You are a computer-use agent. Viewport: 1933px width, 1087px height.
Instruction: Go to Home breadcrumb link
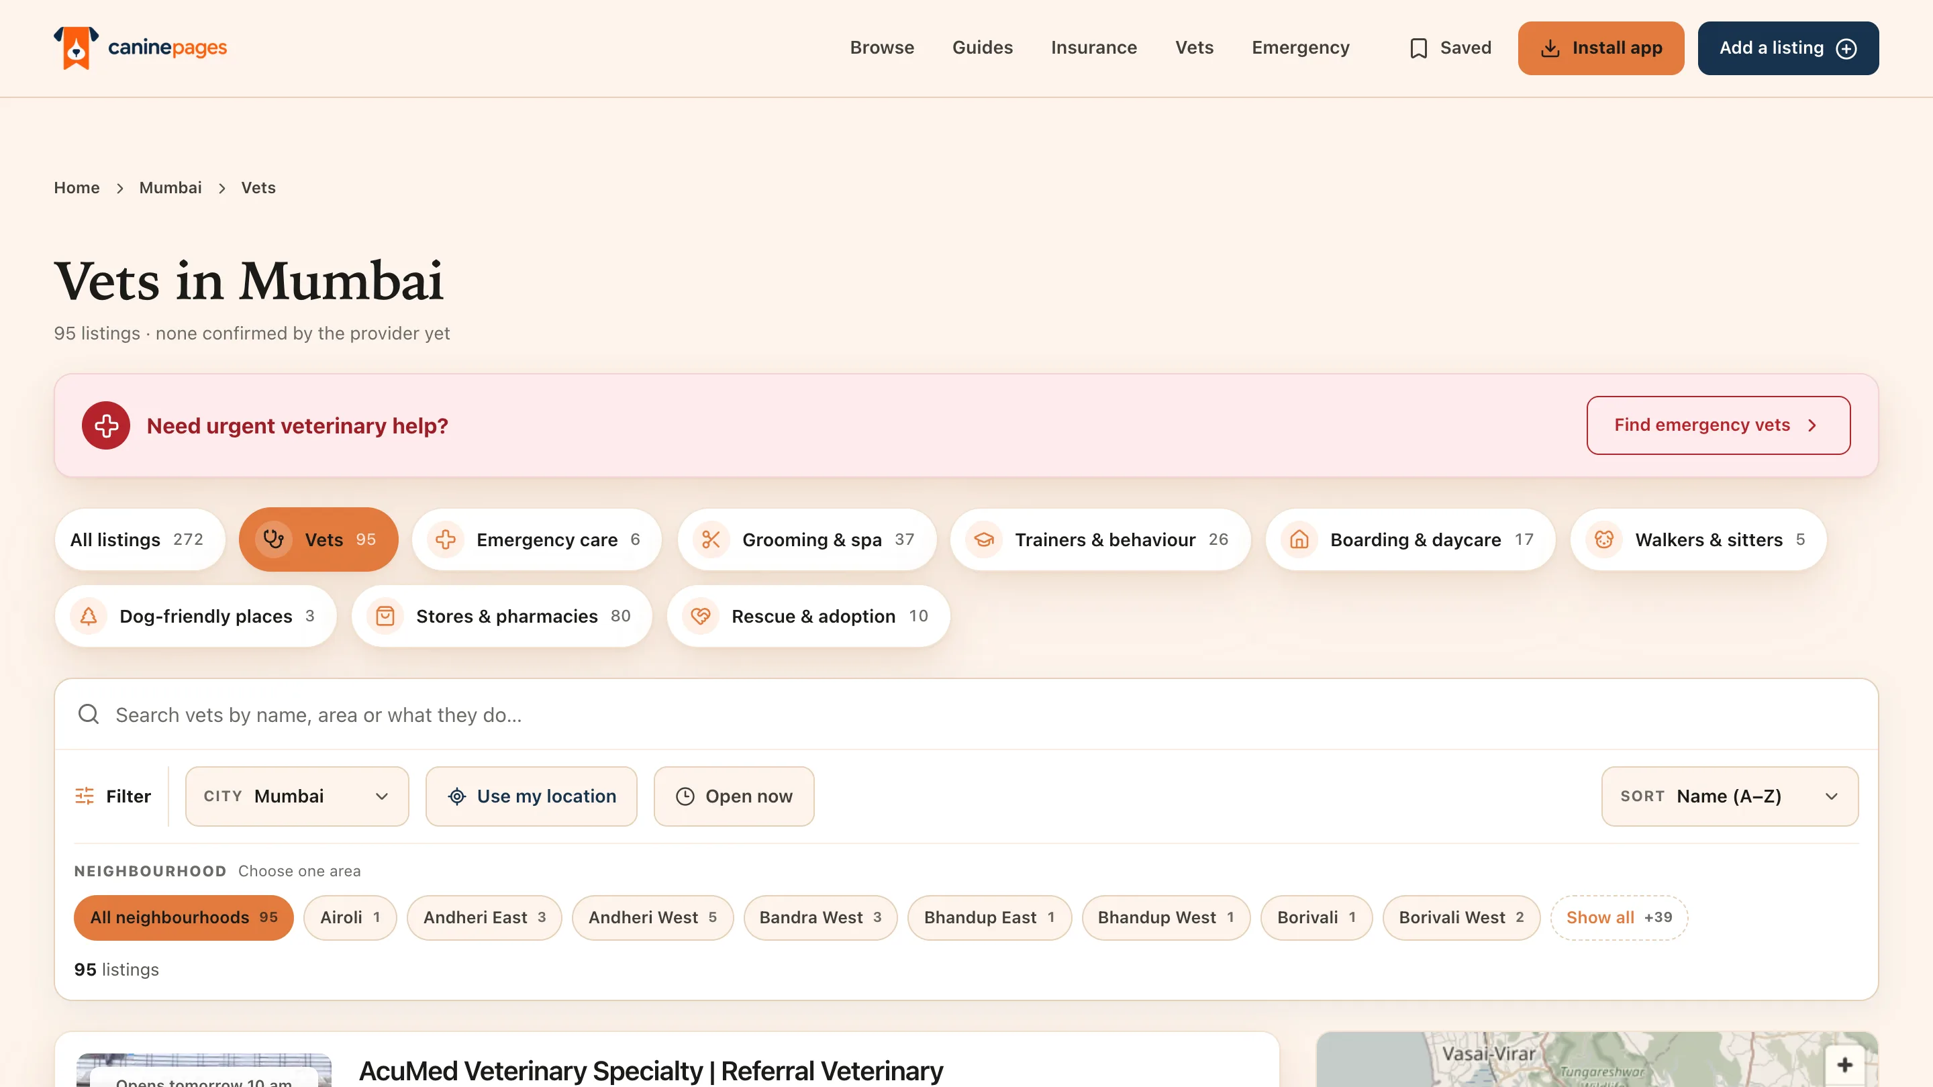(x=77, y=188)
